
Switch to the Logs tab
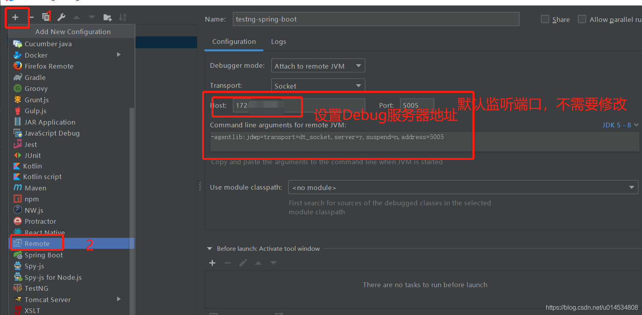pyautogui.click(x=279, y=42)
